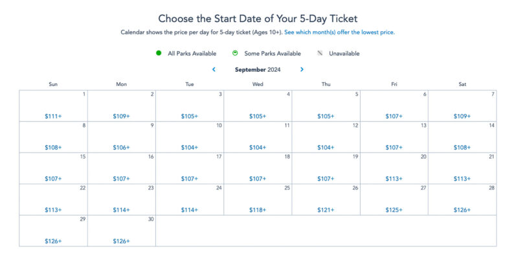This screenshot has height=262, width=518.
Task: Advance to next month arrow
Action: [x=302, y=69]
